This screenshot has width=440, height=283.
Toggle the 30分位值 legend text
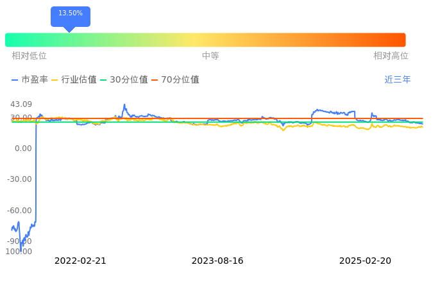point(129,80)
